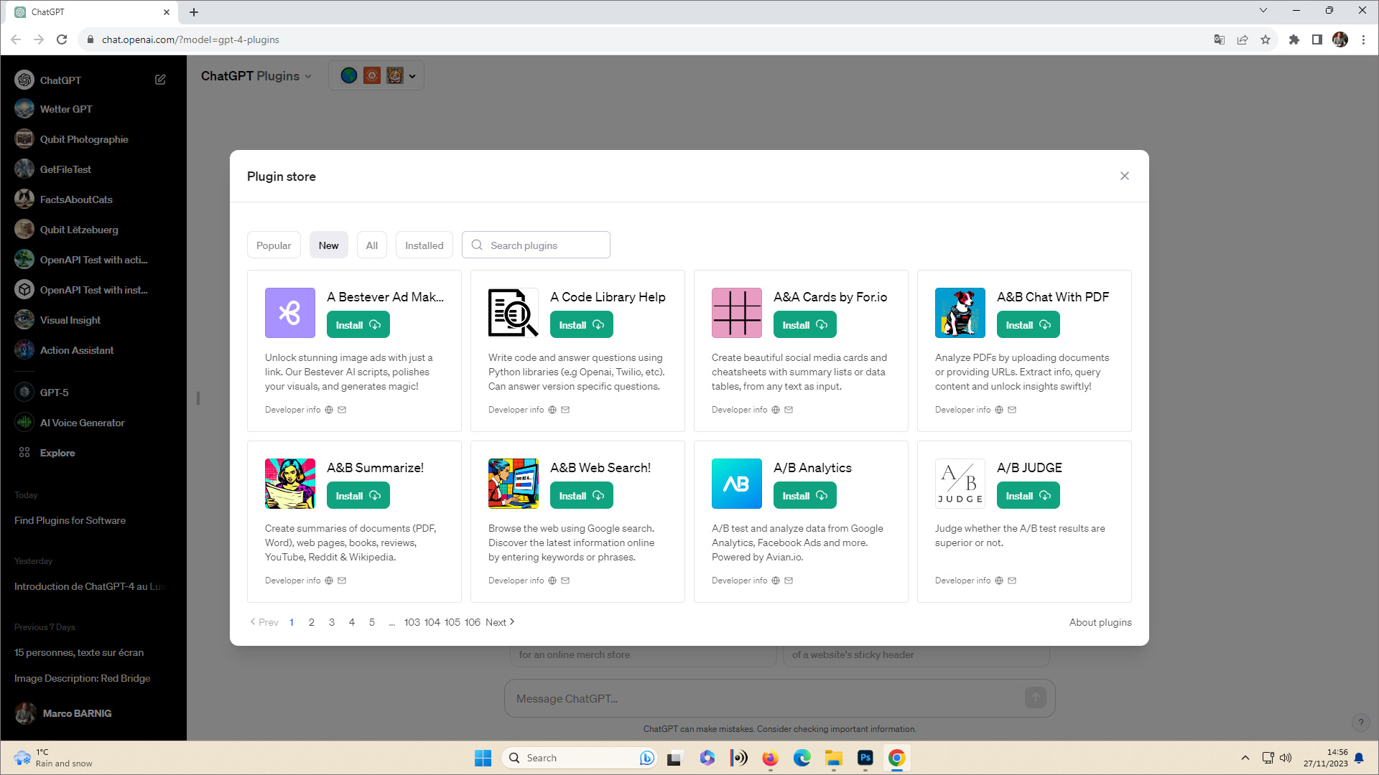This screenshot has width=1379, height=775.
Task: Go to page 3 of plugins
Action: tap(332, 622)
